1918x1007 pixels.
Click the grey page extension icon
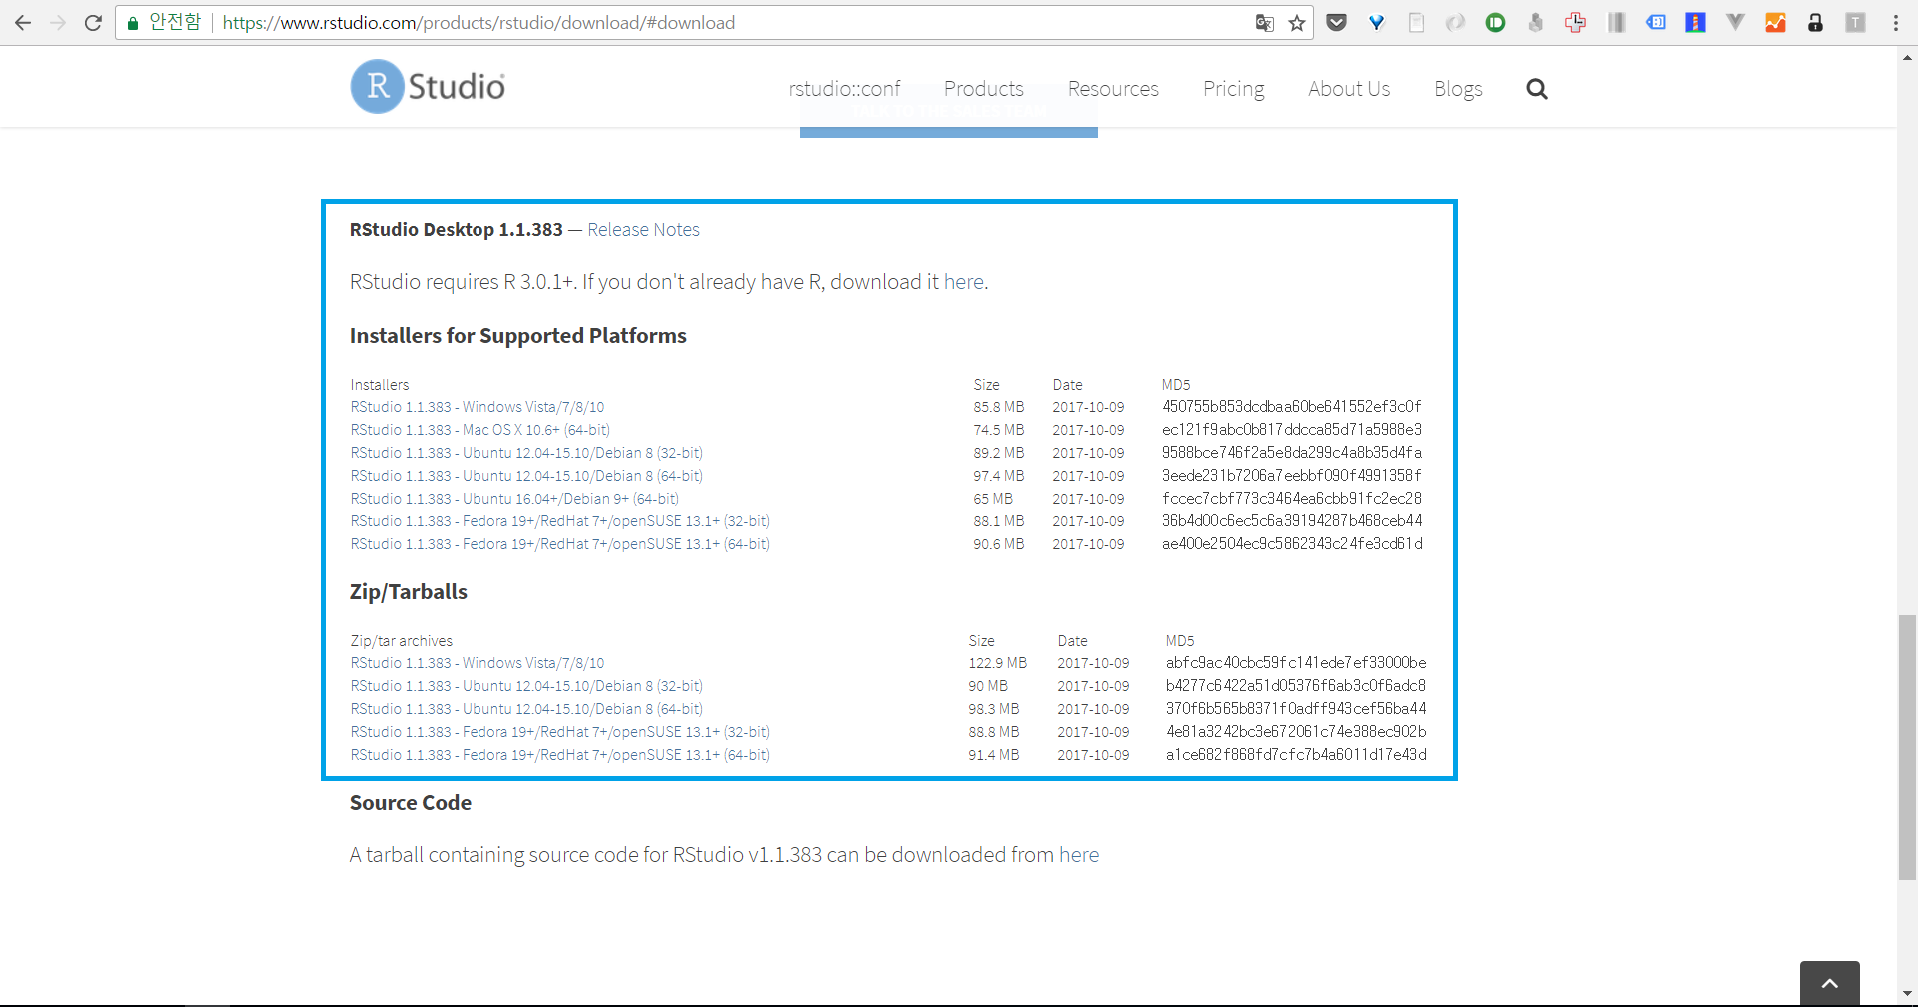point(1416,22)
